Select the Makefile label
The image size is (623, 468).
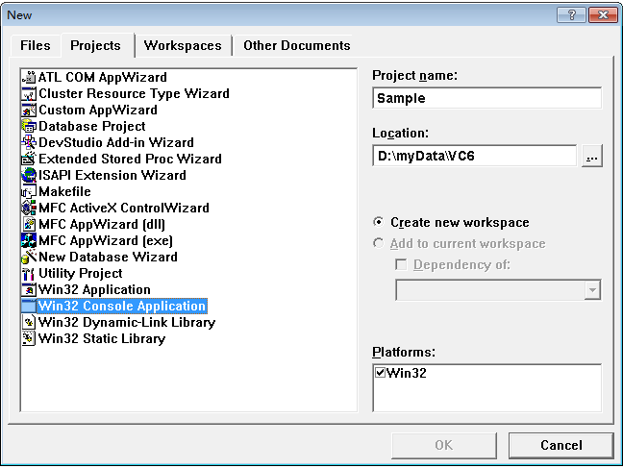(x=64, y=191)
